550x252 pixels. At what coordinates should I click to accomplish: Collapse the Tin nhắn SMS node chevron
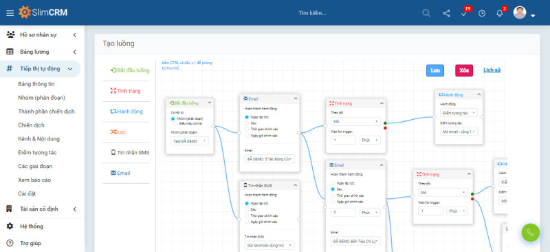click(295, 185)
